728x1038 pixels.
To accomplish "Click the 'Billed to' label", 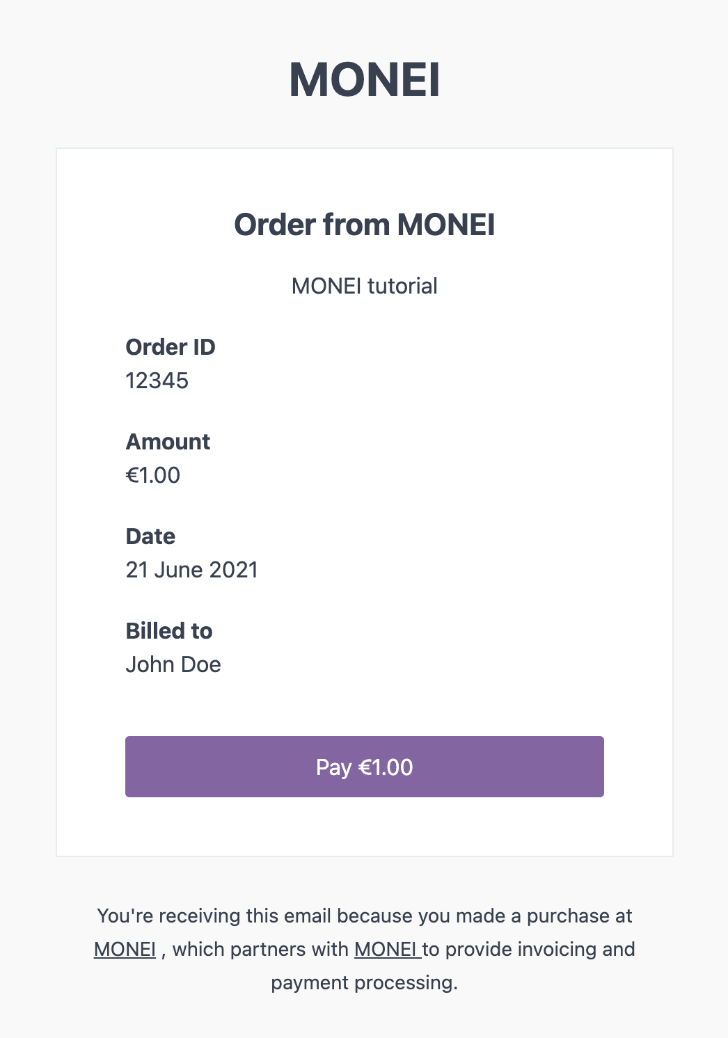I will point(169,631).
